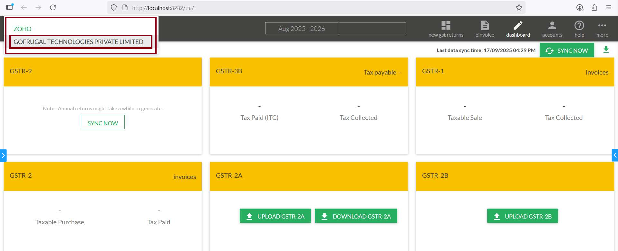
Task: Click the download icon beside SYNC NOW
Action: pos(606,50)
